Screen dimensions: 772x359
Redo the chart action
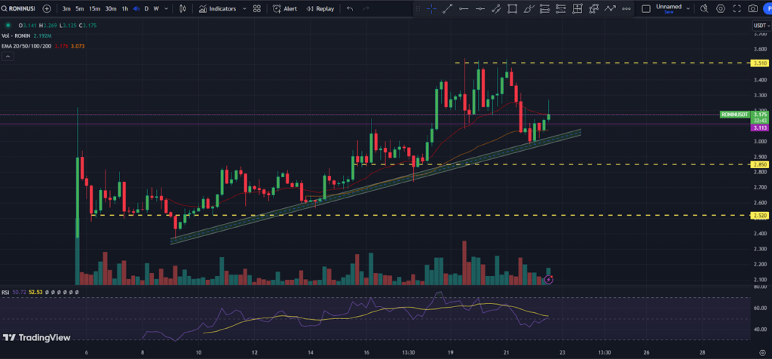click(x=366, y=8)
